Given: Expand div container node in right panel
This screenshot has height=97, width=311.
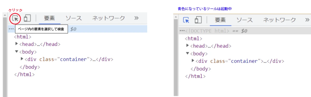Looking at the screenshot, I should coord(193,61).
